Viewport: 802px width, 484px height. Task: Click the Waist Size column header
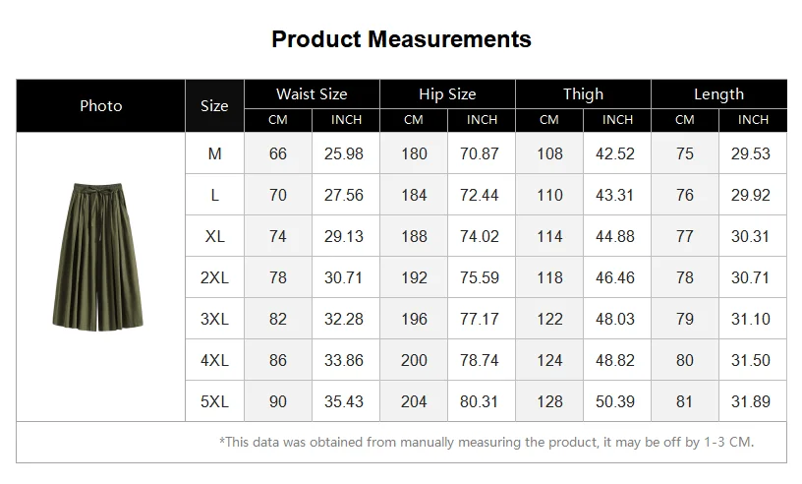tap(312, 94)
